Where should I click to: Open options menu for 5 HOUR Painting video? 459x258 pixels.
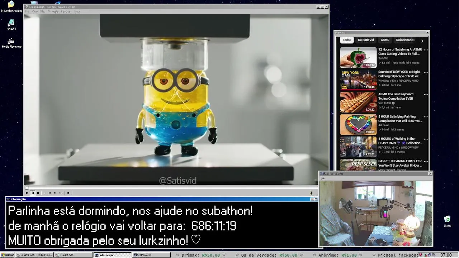(x=426, y=117)
